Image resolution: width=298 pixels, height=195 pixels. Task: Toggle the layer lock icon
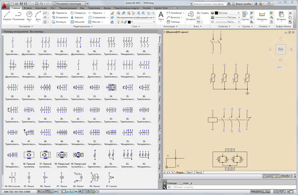126,22
